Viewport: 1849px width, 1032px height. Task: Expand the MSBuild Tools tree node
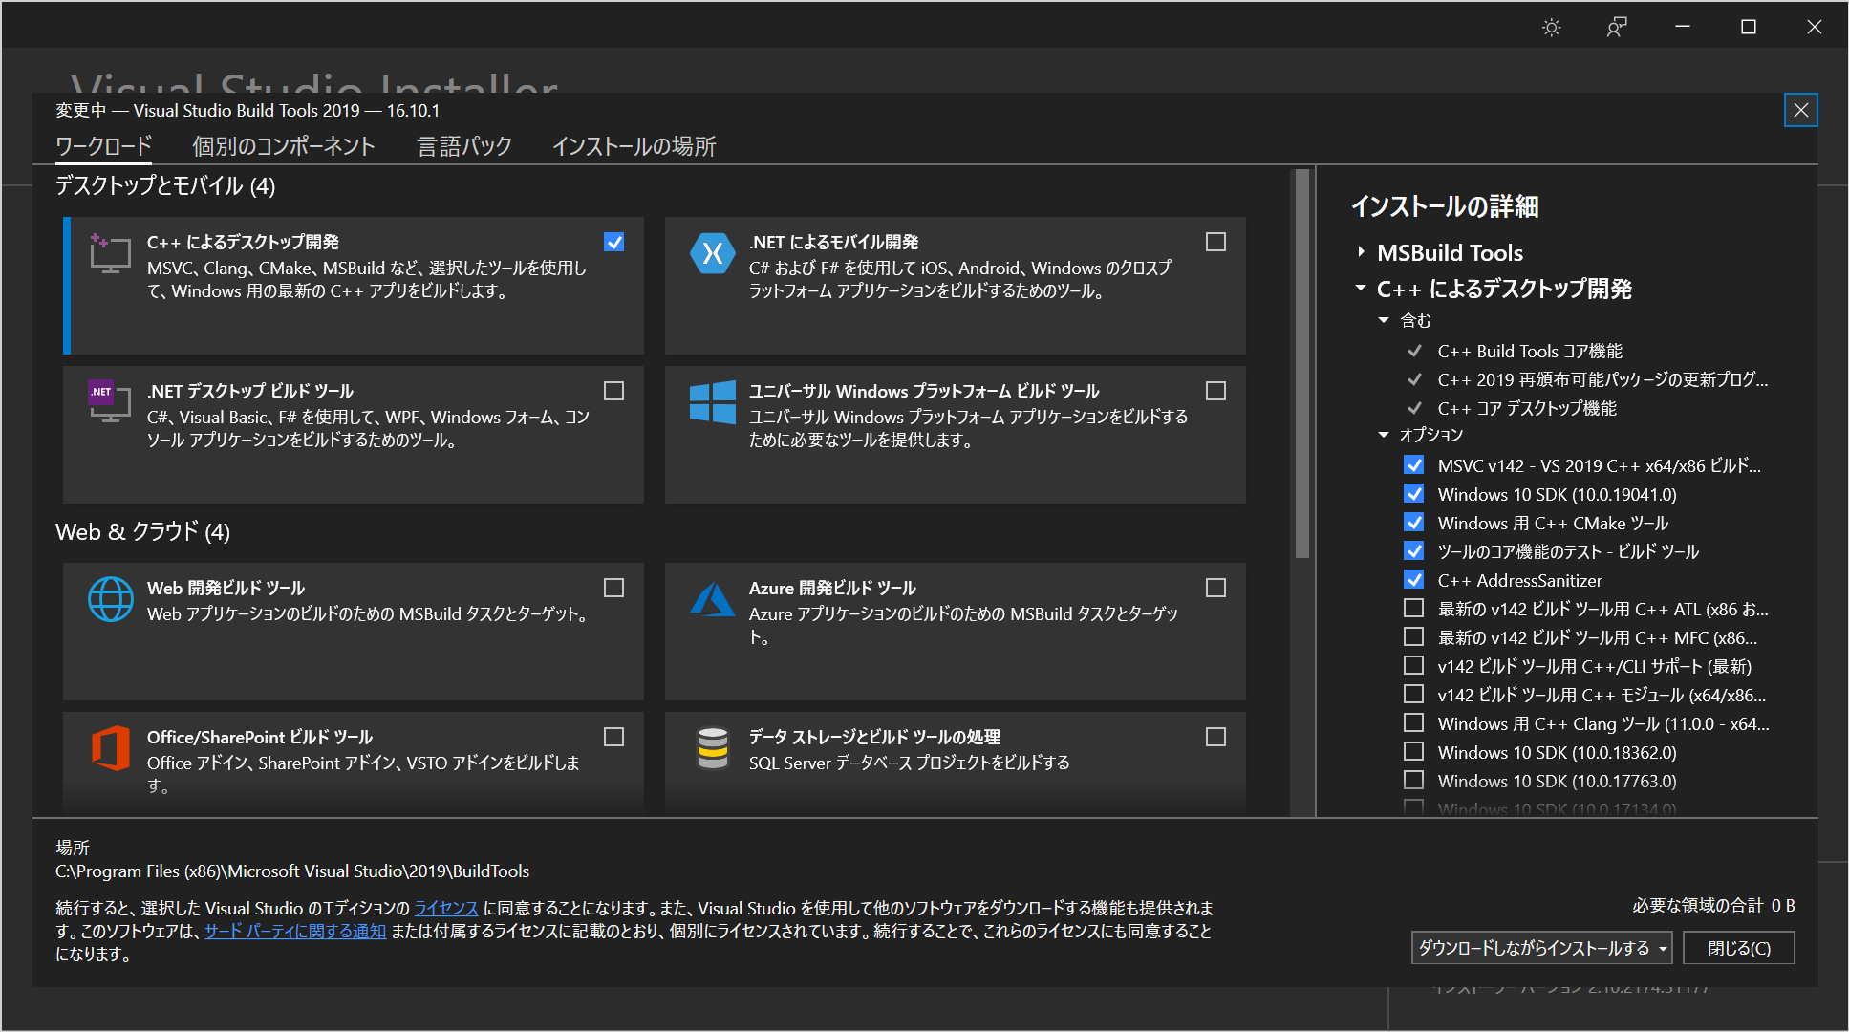click(x=1361, y=252)
